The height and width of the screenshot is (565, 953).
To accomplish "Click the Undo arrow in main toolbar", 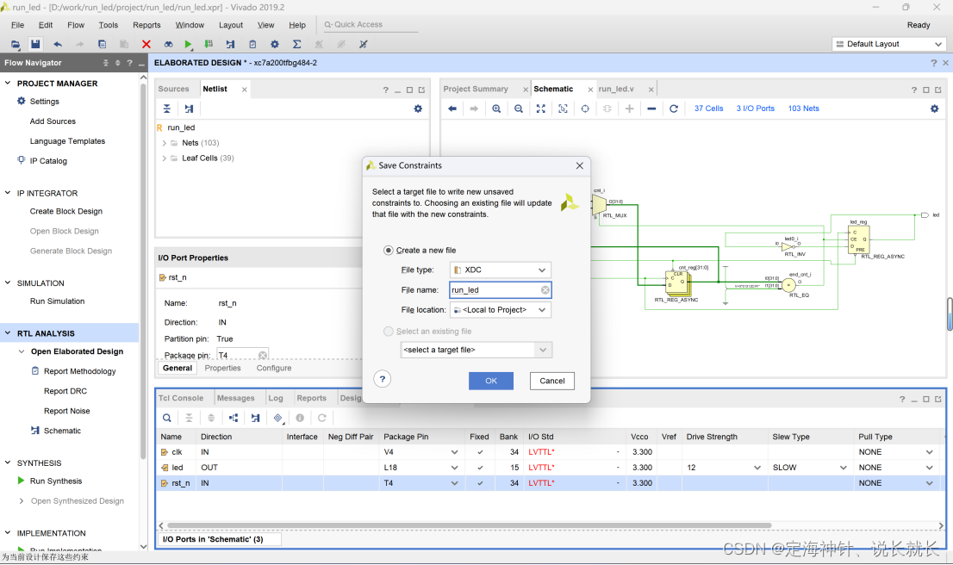I will [x=58, y=44].
